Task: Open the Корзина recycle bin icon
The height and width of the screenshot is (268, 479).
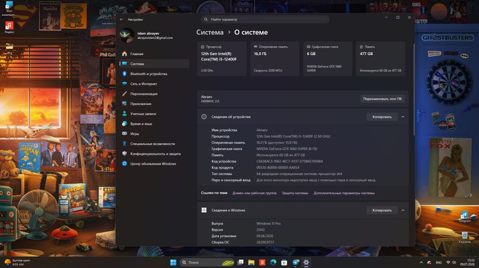Action: click(464, 237)
